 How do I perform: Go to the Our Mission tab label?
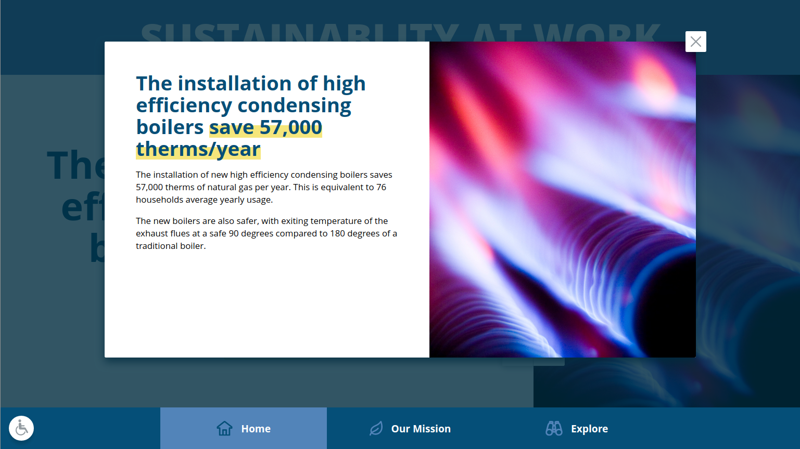(x=421, y=429)
